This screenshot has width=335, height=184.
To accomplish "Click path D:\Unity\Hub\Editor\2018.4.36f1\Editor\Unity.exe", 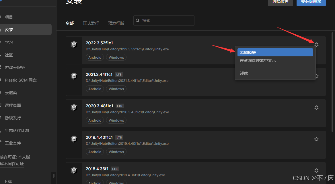I will 125,175.
